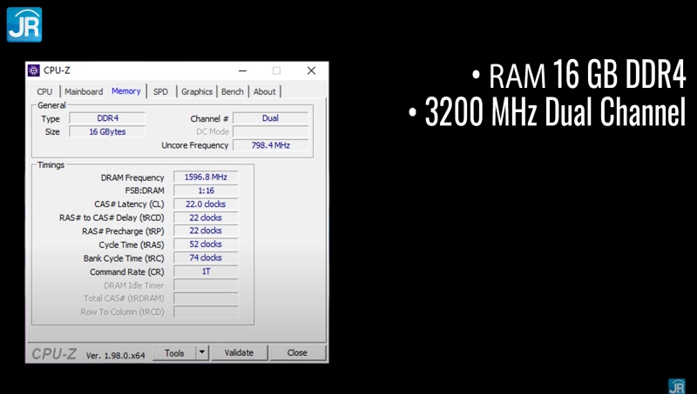Click the RAS# to CAS# Delay label
This screenshot has width=697, height=394.
coord(112,217)
